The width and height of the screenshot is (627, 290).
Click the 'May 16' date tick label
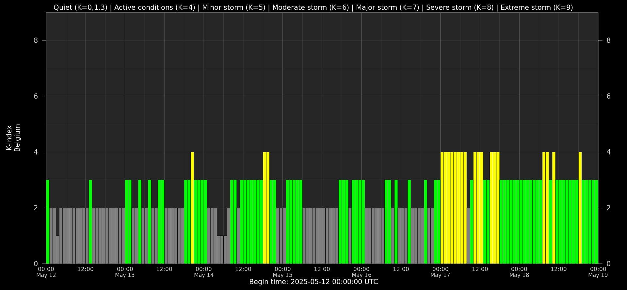pos(362,275)
